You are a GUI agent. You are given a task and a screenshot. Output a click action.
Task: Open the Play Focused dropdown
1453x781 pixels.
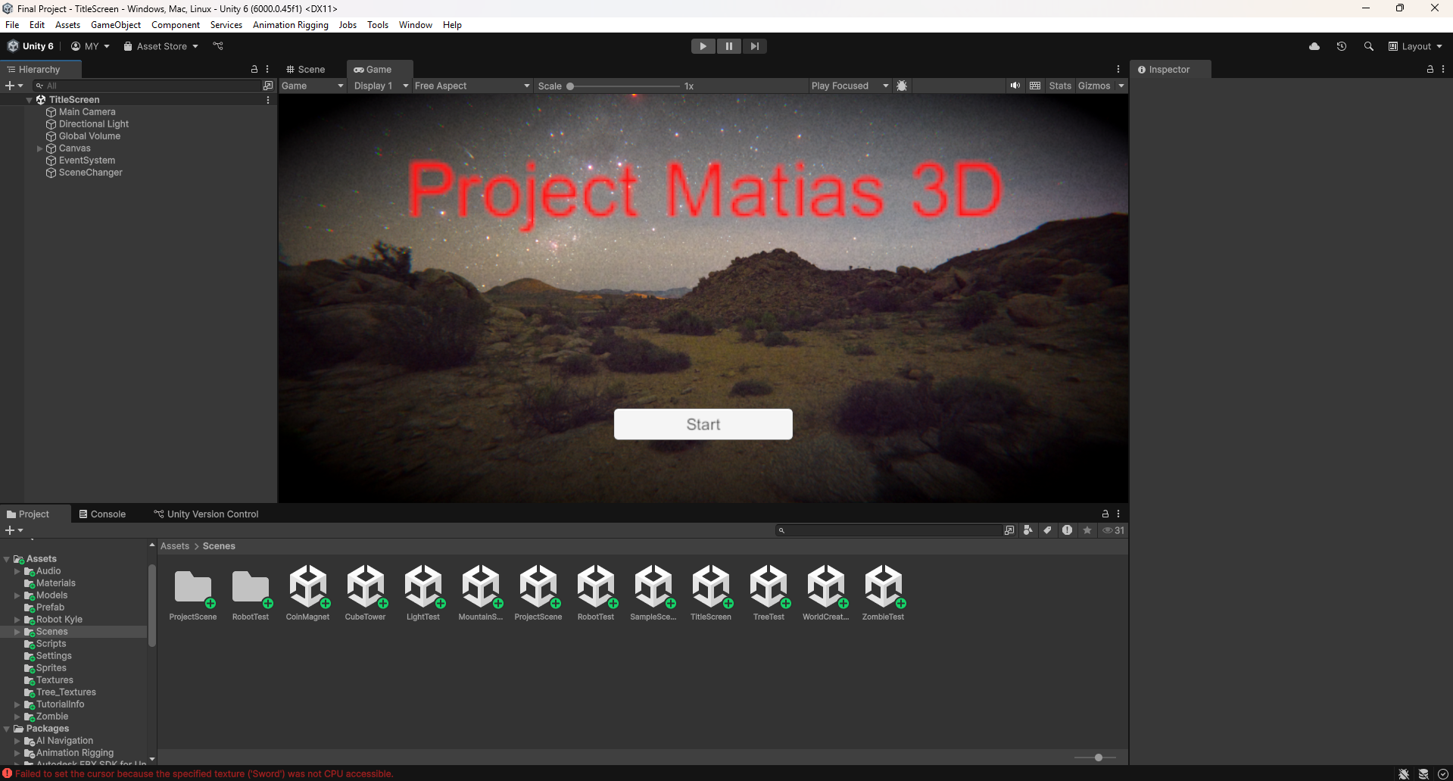850,86
